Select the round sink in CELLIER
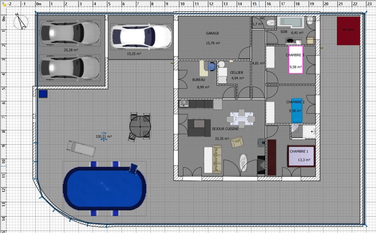376x233 pixels. tap(222, 64)
